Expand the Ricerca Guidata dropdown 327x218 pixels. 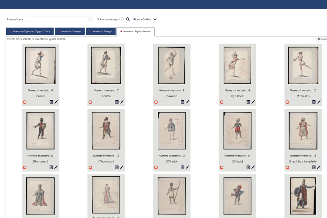[145, 19]
